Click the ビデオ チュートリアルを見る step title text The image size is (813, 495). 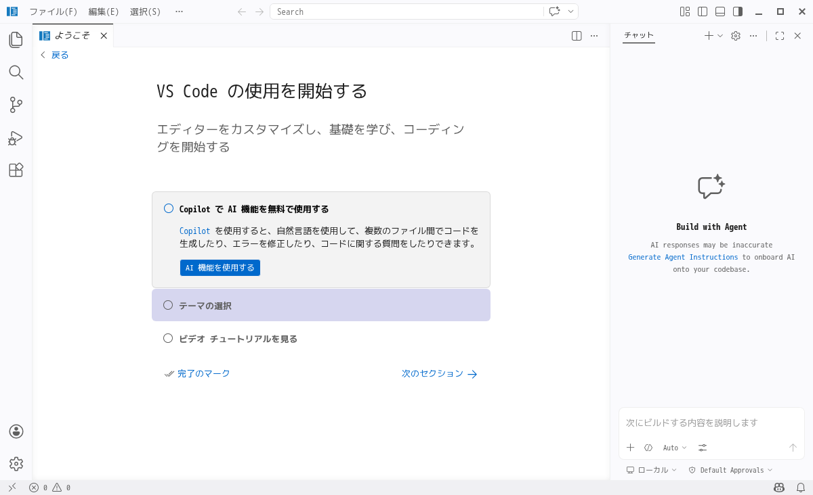pos(238,339)
